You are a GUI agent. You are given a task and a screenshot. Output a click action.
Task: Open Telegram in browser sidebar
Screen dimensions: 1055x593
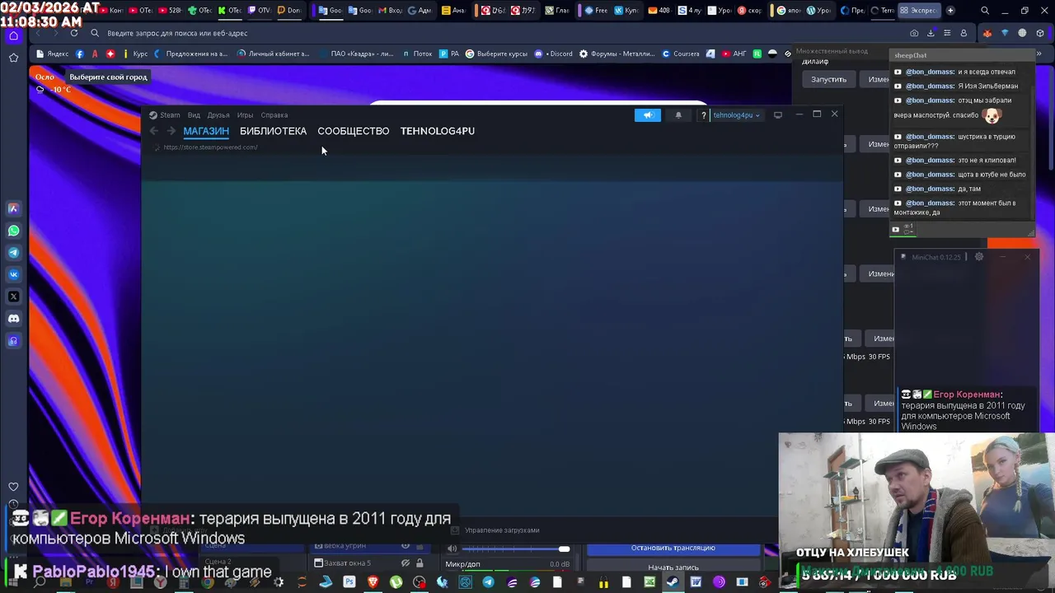point(13,253)
